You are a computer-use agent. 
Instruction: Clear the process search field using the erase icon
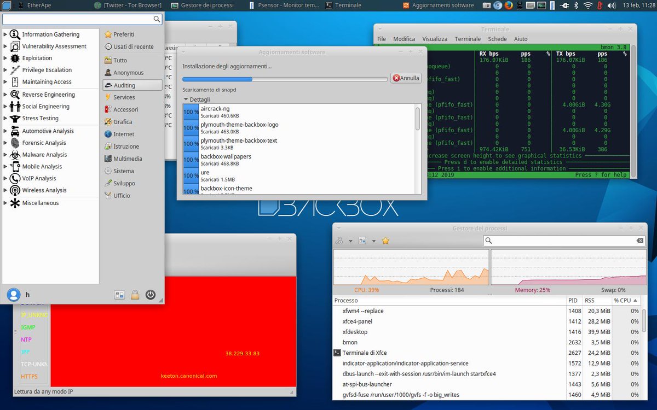[639, 240]
